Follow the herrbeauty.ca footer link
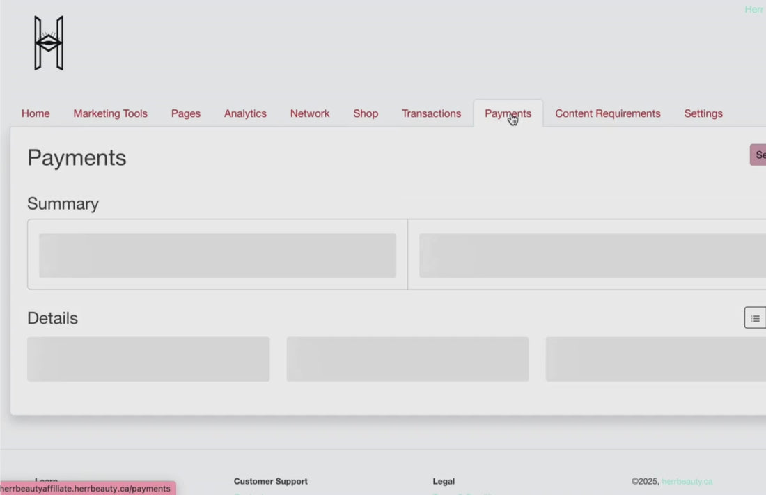 tap(687, 481)
